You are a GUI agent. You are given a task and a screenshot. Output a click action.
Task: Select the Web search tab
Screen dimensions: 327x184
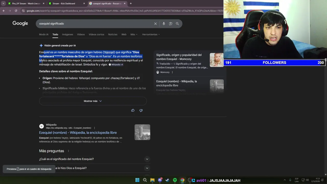tap(124, 34)
